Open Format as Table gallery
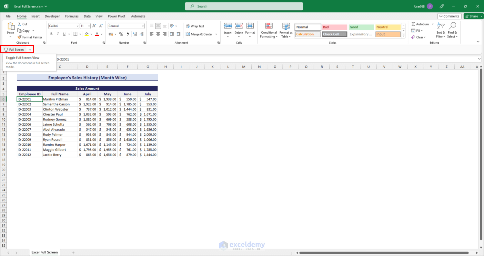Viewport: 484px width, 256px height. 286,30
